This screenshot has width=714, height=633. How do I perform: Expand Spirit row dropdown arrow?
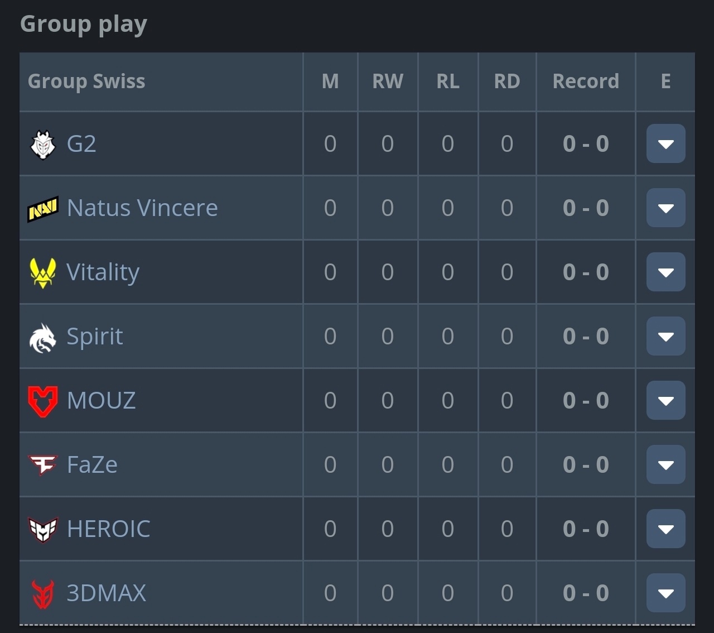pyautogui.click(x=665, y=336)
